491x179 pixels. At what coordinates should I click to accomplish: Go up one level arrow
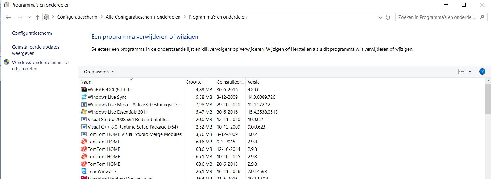click(x=38, y=17)
